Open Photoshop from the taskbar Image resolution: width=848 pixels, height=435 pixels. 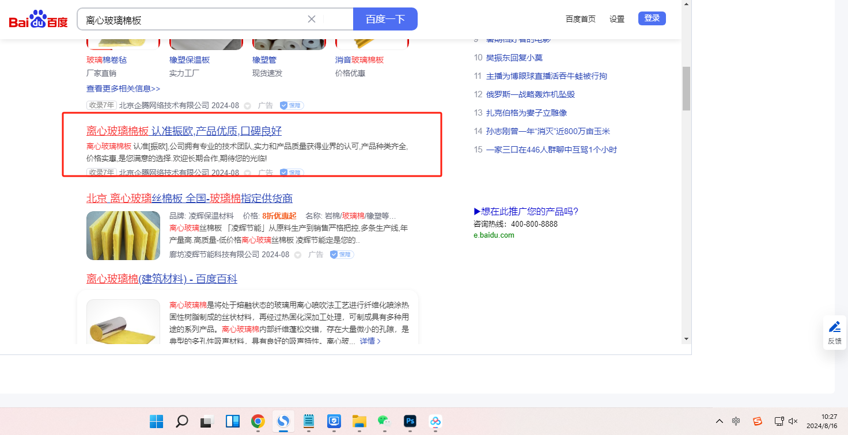pos(410,421)
